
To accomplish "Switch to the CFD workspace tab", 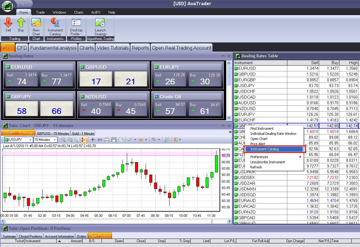I will [22, 48].
